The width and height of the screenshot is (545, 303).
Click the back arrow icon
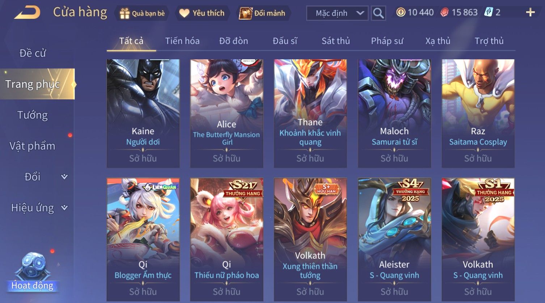27,13
